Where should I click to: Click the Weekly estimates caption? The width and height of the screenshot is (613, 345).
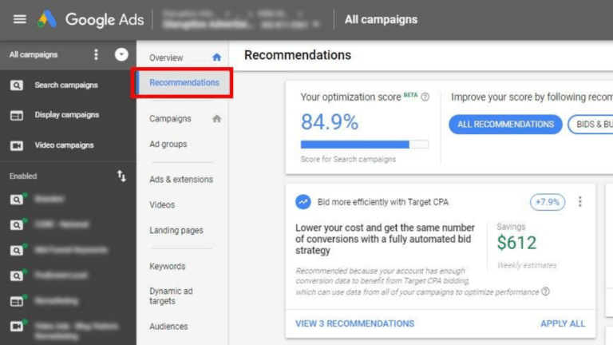[527, 265]
